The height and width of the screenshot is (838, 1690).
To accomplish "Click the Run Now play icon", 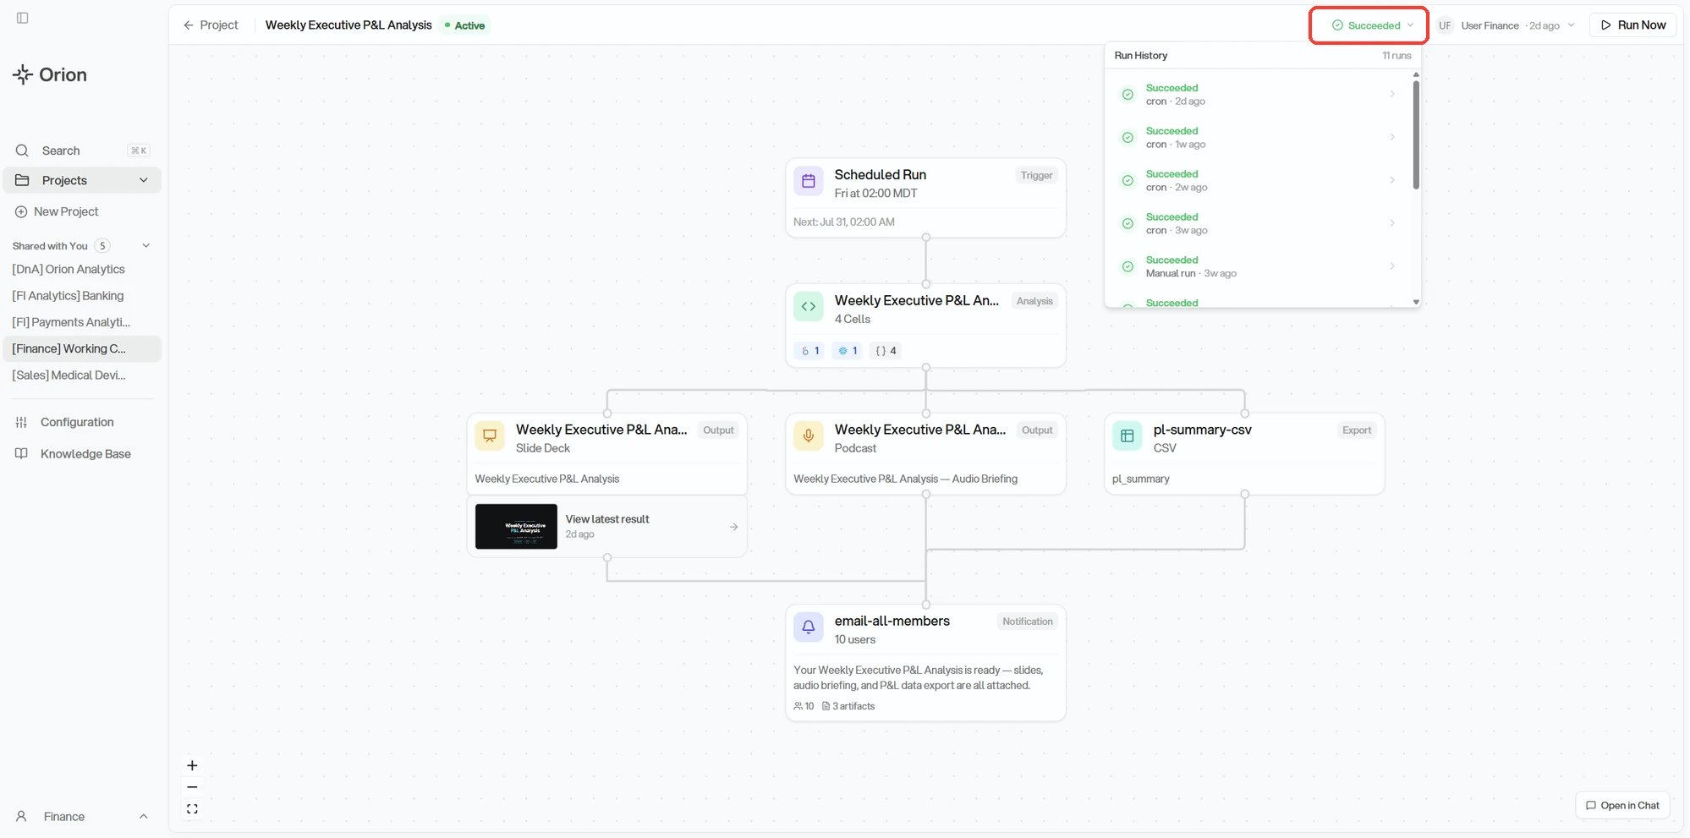I will tap(1605, 25).
